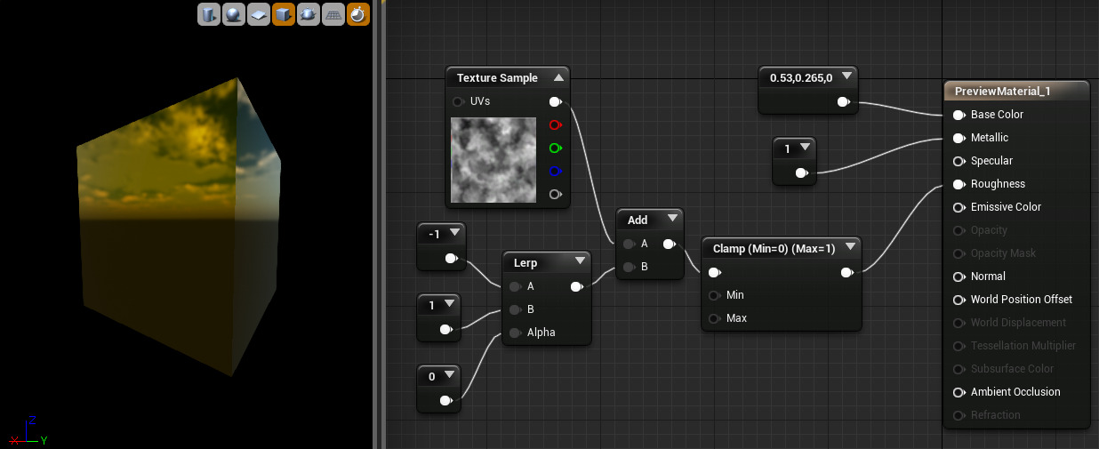Click output pin of the -1 constant
Viewport: 1099px width, 449px height.
(451, 258)
